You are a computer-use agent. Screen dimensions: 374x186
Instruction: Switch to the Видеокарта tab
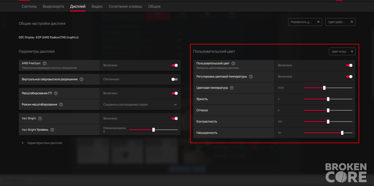53,7
